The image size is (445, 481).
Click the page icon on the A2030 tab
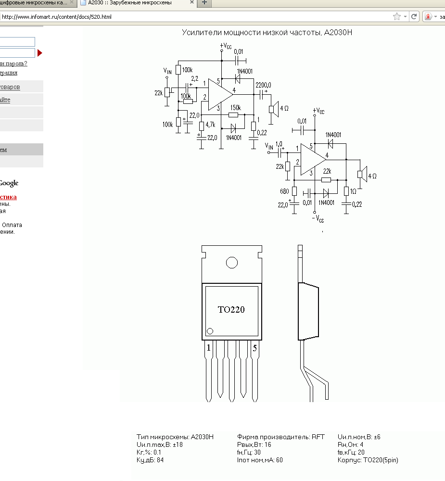83,2
